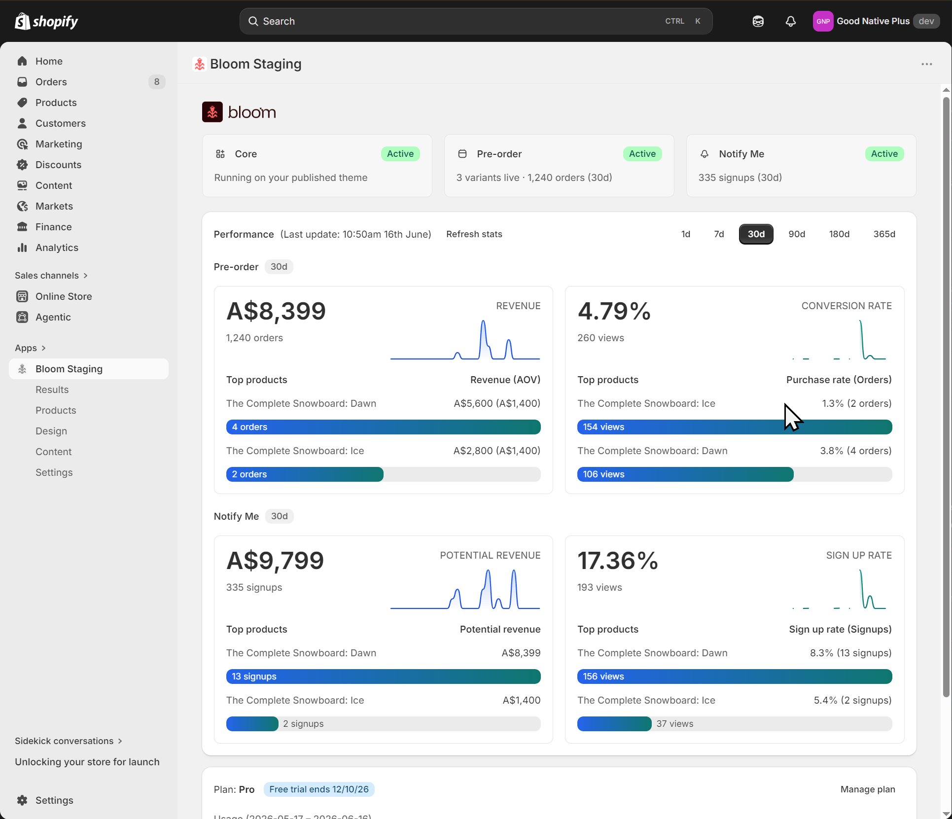
Task: Click the Bloom brand logo
Action: pos(239,112)
